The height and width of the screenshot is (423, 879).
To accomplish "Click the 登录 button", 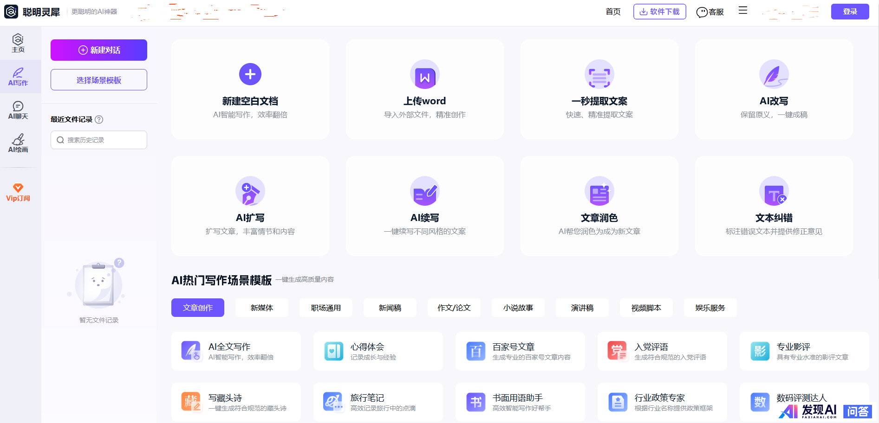I will pos(850,12).
